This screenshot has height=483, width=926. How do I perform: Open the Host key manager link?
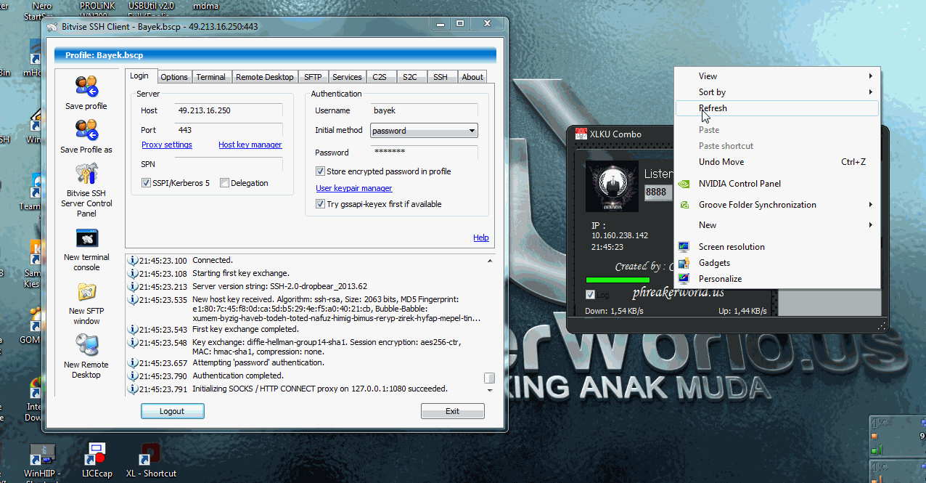[x=250, y=145]
